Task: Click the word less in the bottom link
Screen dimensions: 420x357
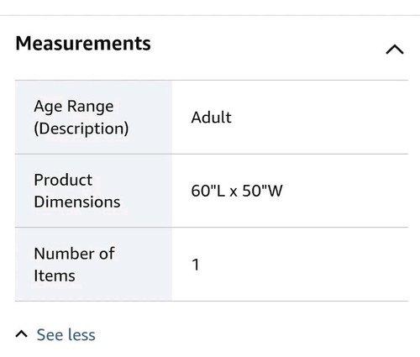Action: (81, 335)
